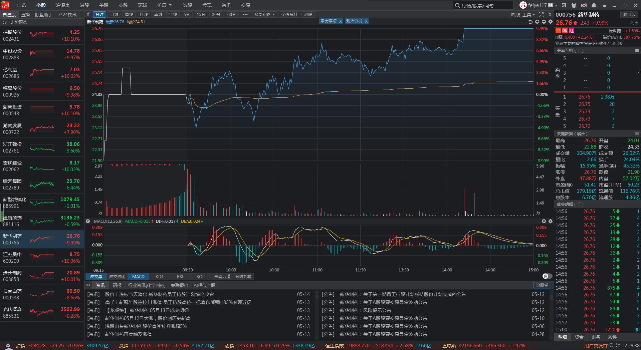Click the 诊股 button

(308, 14)
